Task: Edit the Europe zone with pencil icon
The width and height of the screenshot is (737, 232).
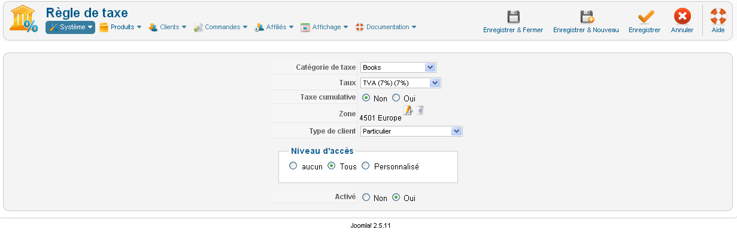Action: (x=408, y=110)
